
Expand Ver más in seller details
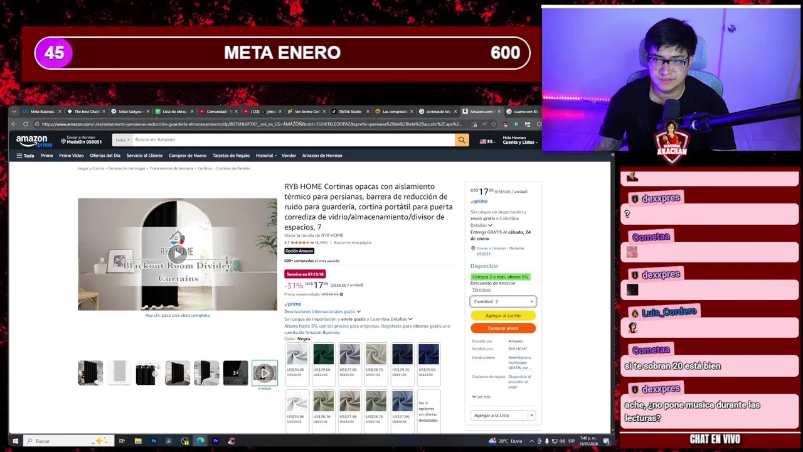click(x=481, y=397)
